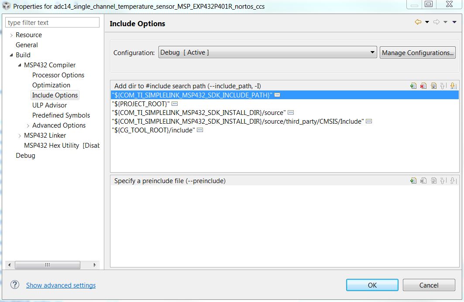Open the back history dropdown arrow
This screenshot has height=302, width=464.
[x=427, y=22]
